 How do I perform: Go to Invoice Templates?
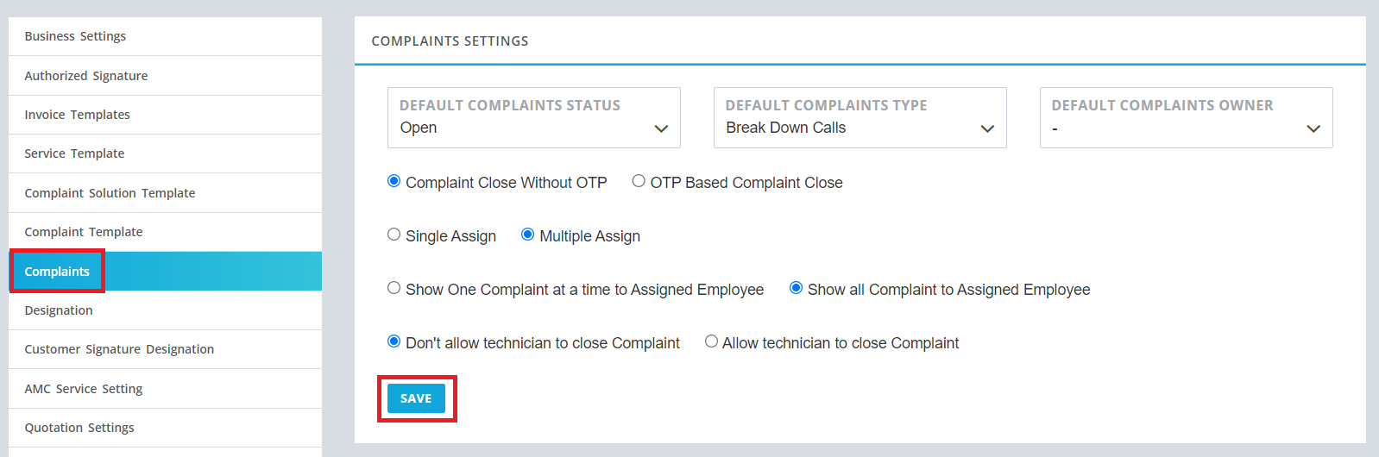coord(165,115)
